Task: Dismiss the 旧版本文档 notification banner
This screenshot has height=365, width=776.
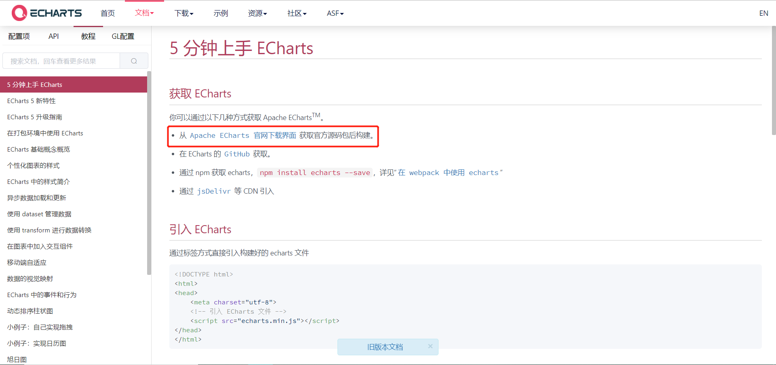Action: pyautogui.click(x=430, y=346)
